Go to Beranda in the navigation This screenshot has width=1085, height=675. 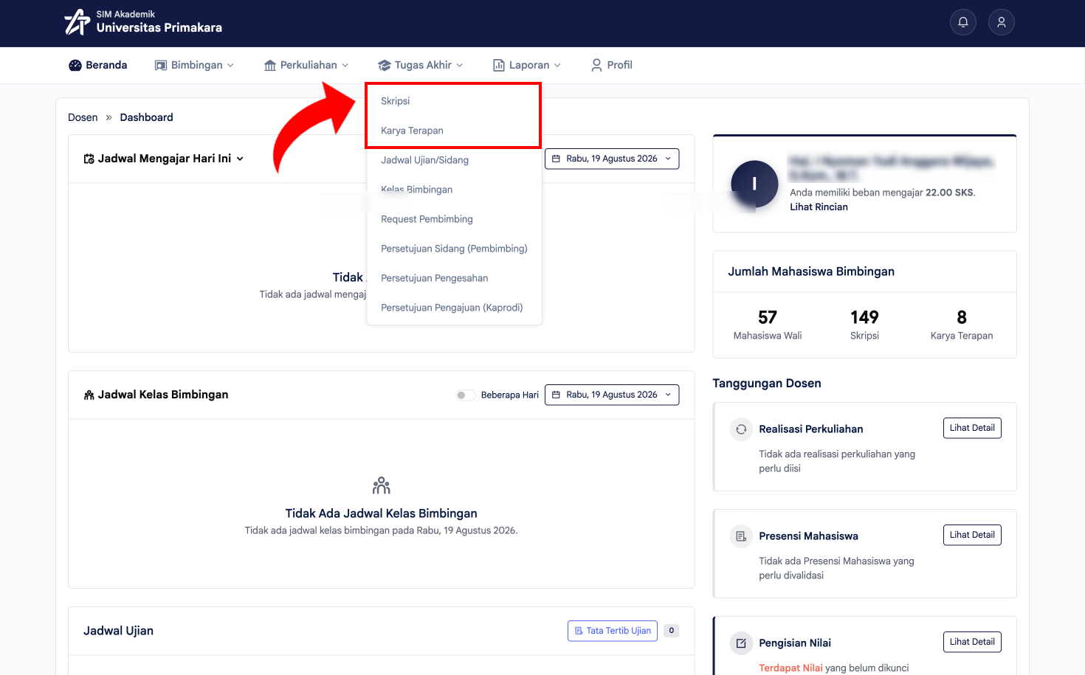tap(97, 65)
